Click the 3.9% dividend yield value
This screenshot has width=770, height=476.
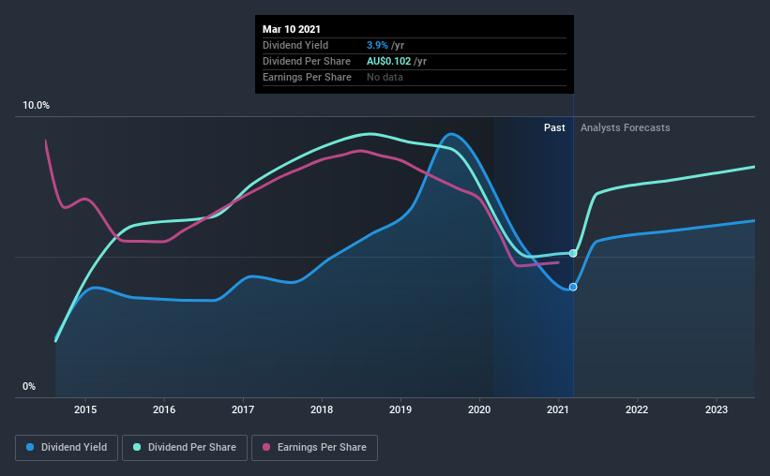[x=377, y=45]
